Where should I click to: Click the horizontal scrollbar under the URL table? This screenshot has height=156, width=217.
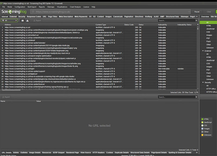point(11,90)
